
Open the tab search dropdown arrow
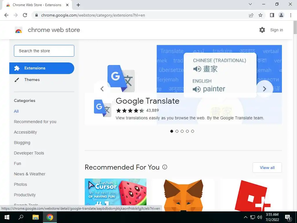250,4
